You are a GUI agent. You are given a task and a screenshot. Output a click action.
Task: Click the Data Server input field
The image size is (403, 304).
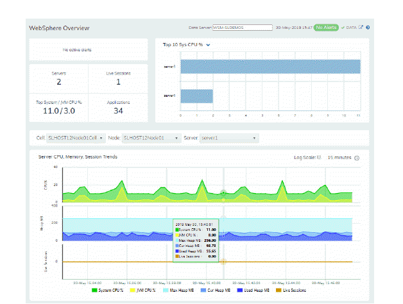tap(243, 28)
